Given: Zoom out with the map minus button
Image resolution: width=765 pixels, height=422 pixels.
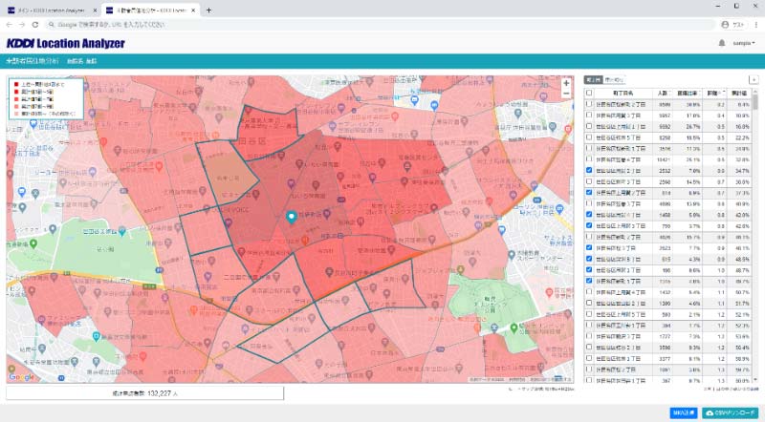Looking at the screenshot, I should click(x=567, y=95).
